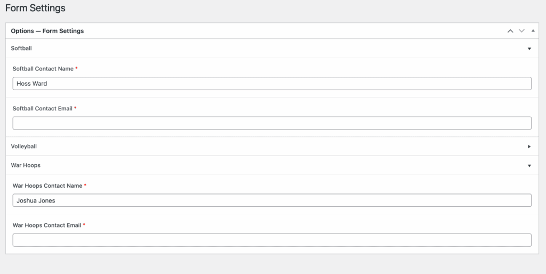Image resolution: width=546 pixels, height=274 pixels.
Task: Expand the Volleyball section arrow
Action: point(529,147)
